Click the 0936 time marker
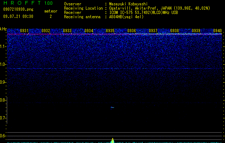Viewport: 225px width, 143px height. [x=132, y=31]
